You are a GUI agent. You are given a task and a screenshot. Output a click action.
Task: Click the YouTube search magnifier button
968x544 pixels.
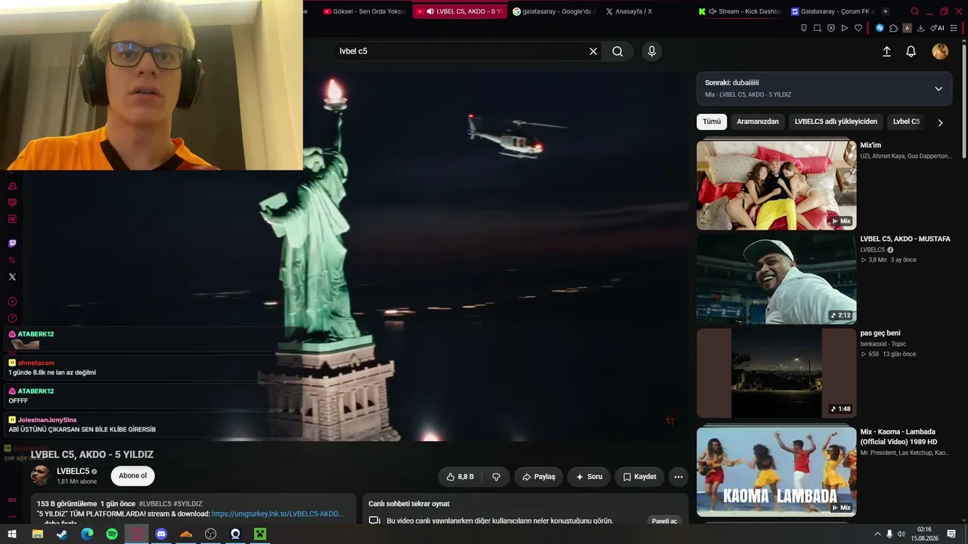pyautogui.click(x=618, y=51)
